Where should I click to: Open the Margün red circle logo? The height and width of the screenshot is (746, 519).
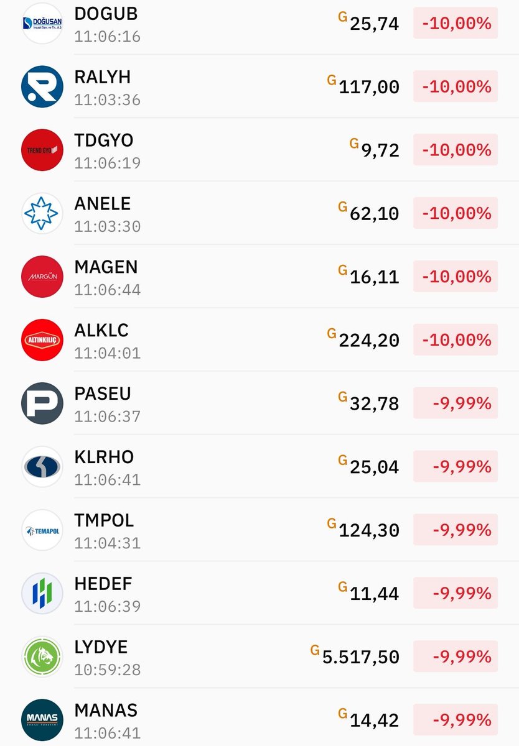42,277
